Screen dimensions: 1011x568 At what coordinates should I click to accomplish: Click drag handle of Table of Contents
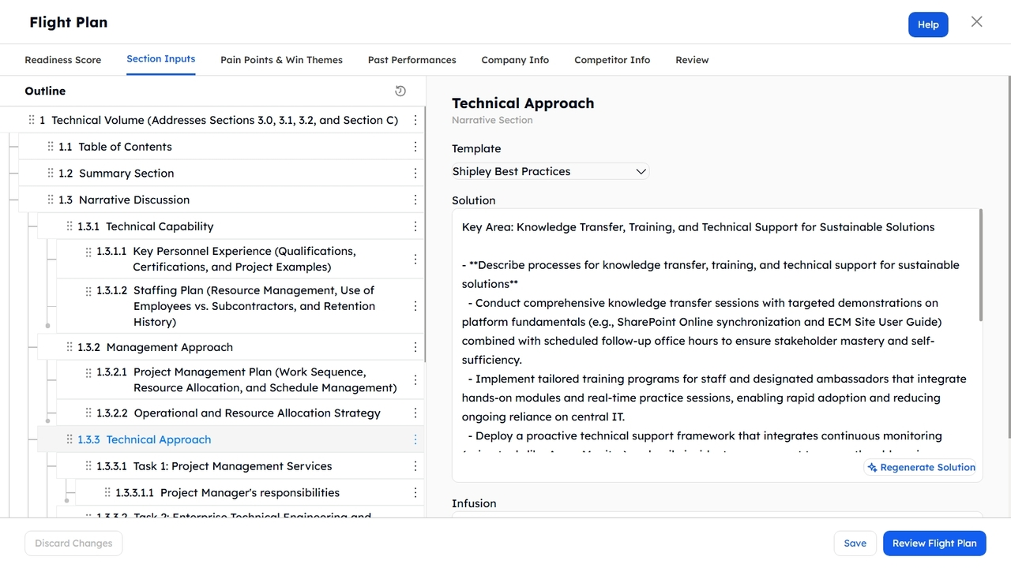click(51, 147)
